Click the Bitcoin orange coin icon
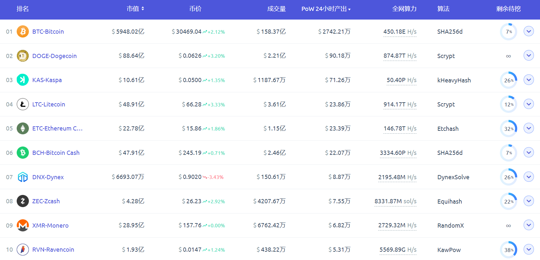Image resolution: width=540 pixels, height=260 pixels. tap(23, 31)
